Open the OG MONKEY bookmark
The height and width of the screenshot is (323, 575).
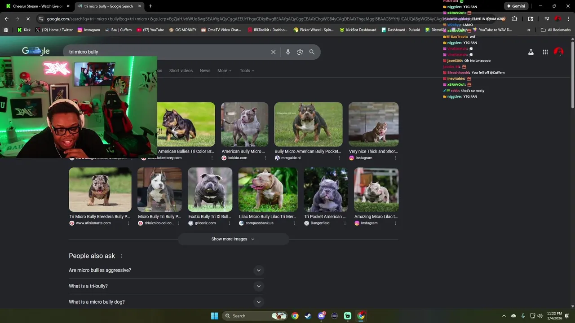coord(182,30)
